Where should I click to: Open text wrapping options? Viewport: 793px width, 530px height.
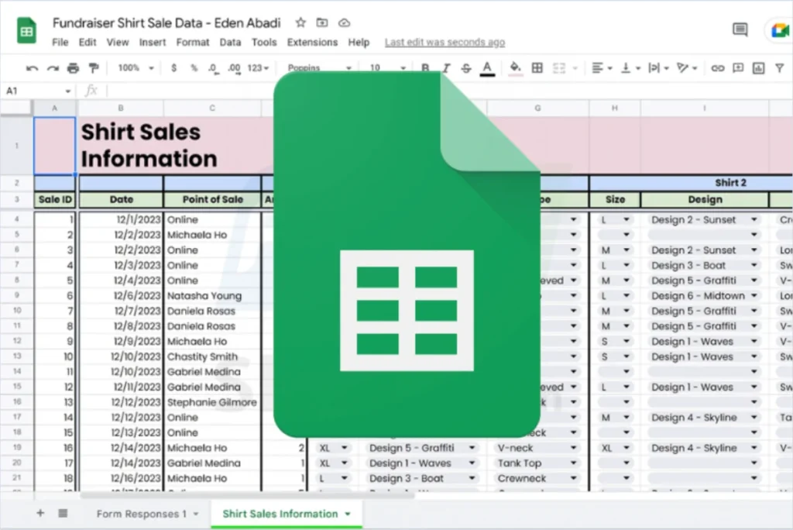[658, 68]
